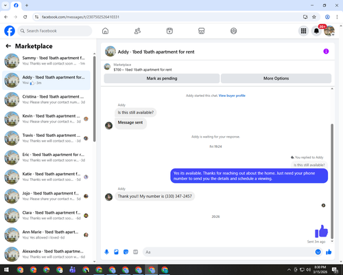Click the large thumbs-up sent in chat
Viewport: 343px width, 275px height.
pyautogui.click(x=321, y=231)
